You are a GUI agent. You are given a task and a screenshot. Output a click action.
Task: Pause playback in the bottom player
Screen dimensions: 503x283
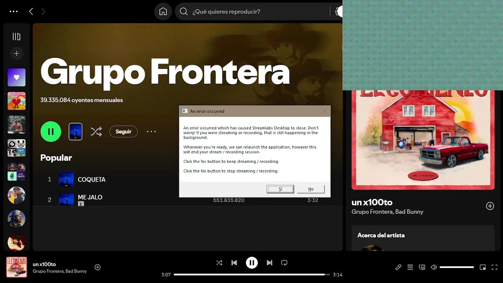point(252,263)
